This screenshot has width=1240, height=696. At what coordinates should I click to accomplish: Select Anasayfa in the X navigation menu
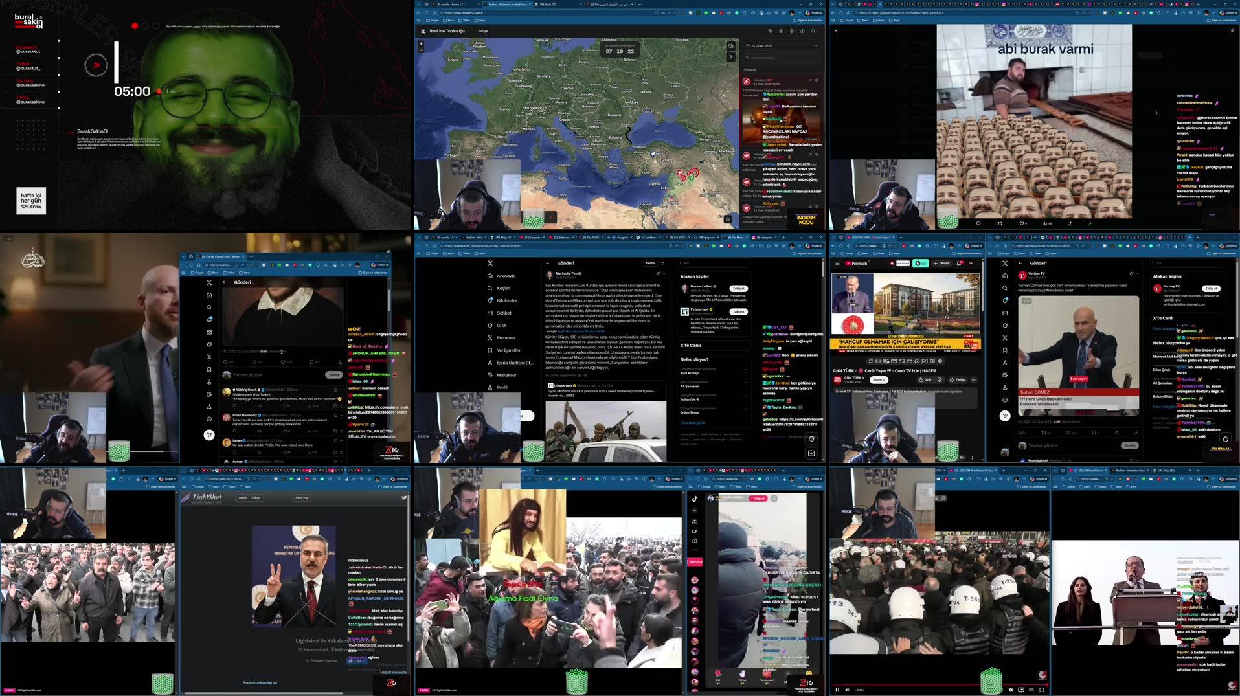506,276
